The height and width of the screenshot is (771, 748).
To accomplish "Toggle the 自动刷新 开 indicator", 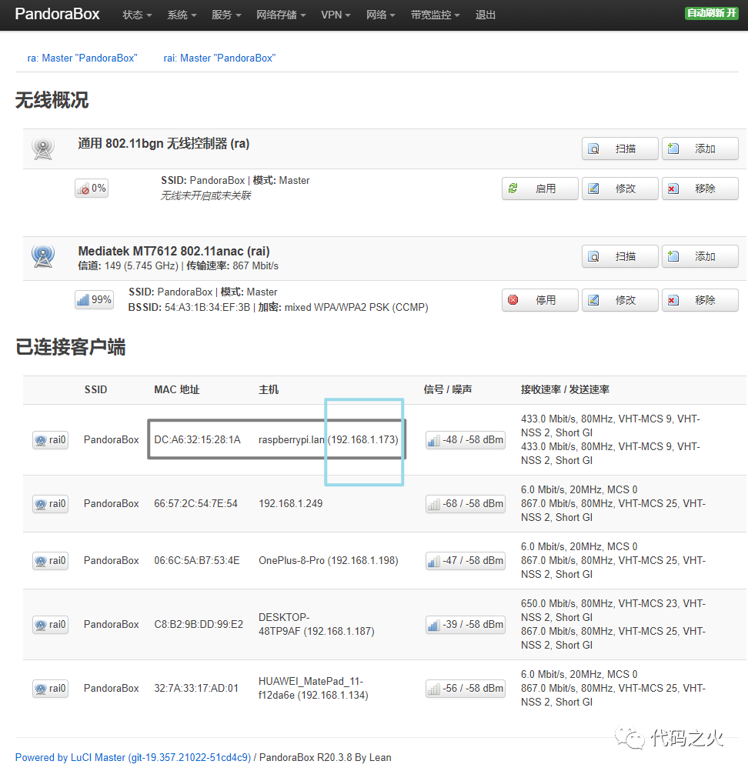I will coord(712,13).
